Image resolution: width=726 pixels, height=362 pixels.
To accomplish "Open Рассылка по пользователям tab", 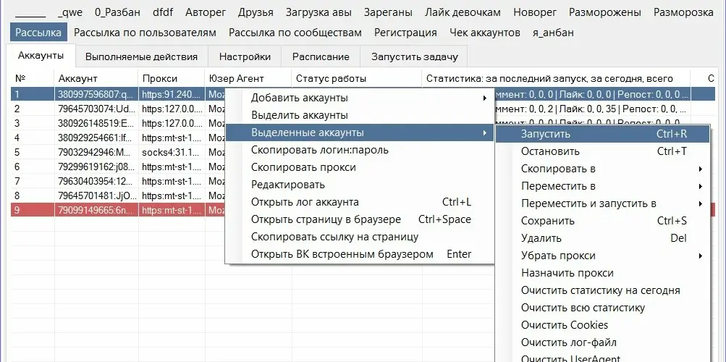I will point(145,33).
